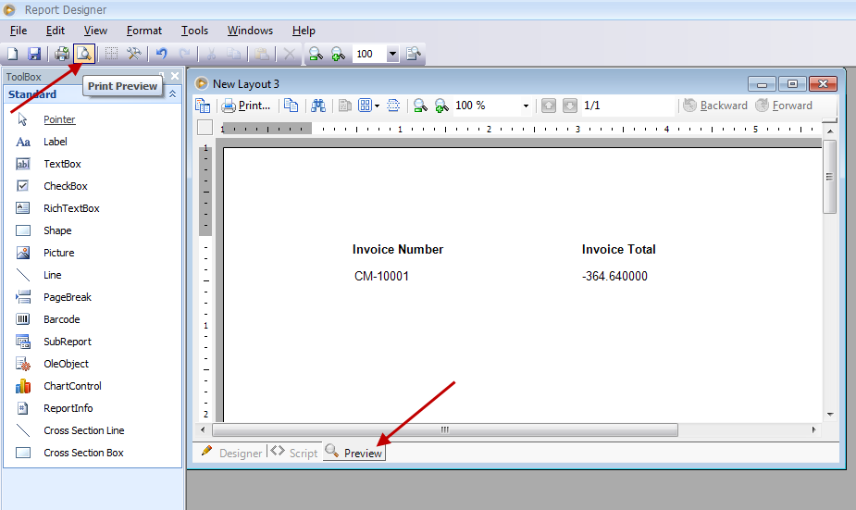Image resolution: width=856 pixels, height=510 pixels.
Task: Click the Print Preview toolbar icon
Action: (x=84, y=54)
